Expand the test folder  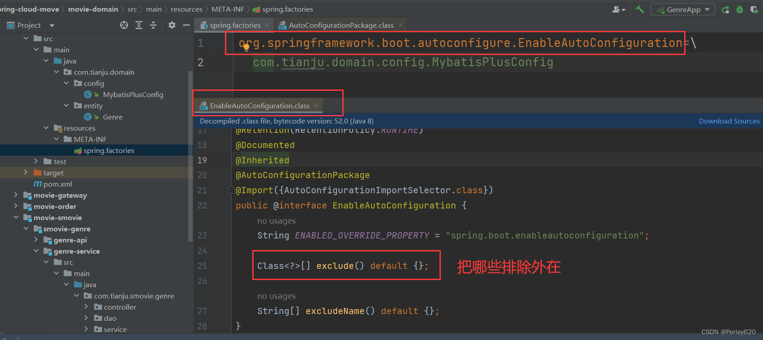coord(36,161)
